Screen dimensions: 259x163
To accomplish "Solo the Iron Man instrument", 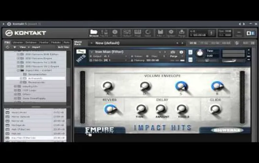I will click(190, 52).
